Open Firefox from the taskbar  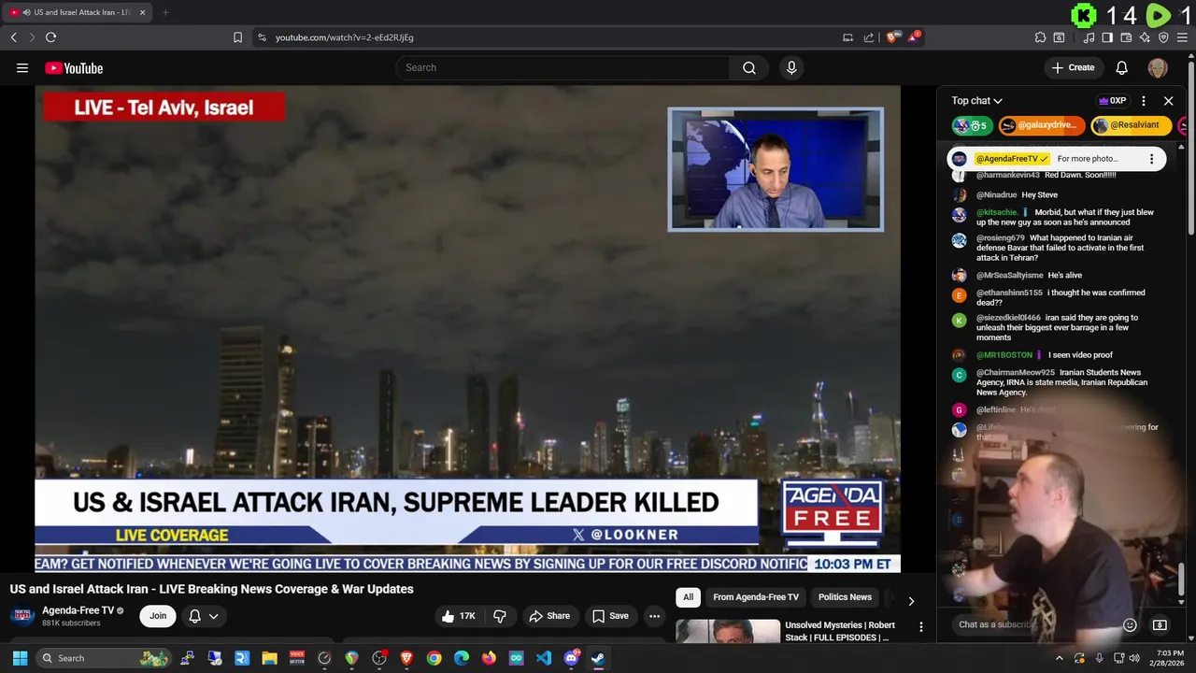tap(489, 658)
